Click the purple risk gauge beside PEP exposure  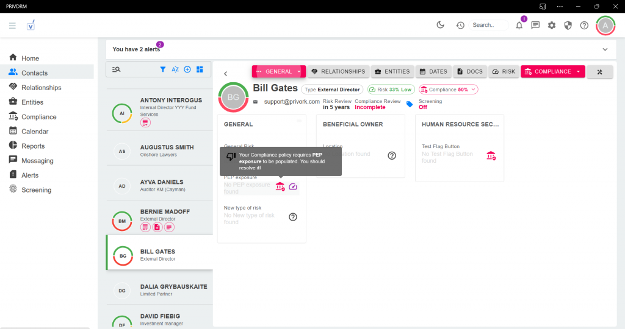[x=293, y=187]
